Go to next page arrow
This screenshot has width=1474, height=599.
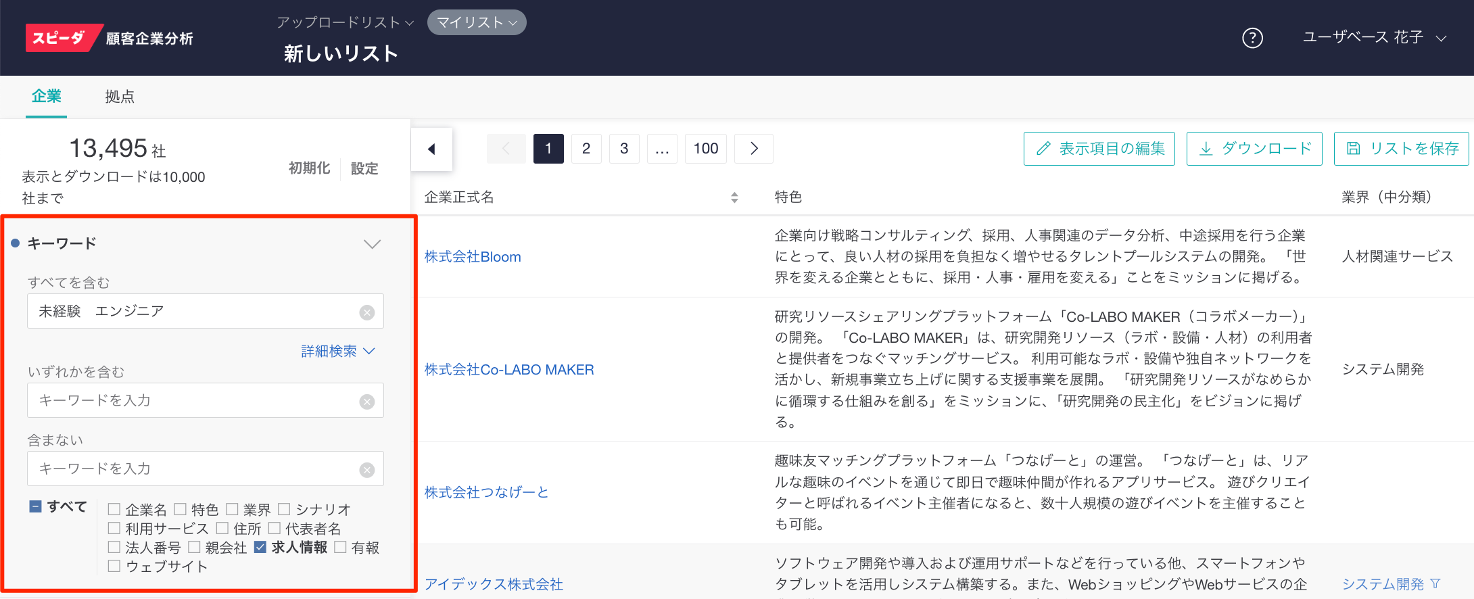coord(754,149)
